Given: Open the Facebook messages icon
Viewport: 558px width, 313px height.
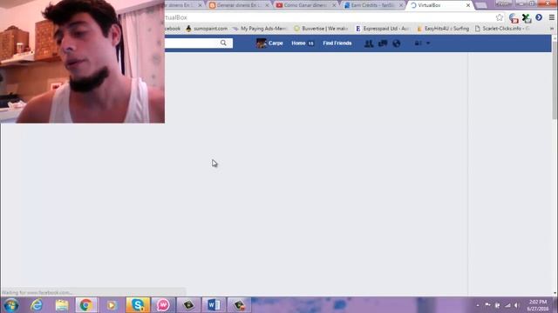Looking at the screenshot, I should point(383,43).
